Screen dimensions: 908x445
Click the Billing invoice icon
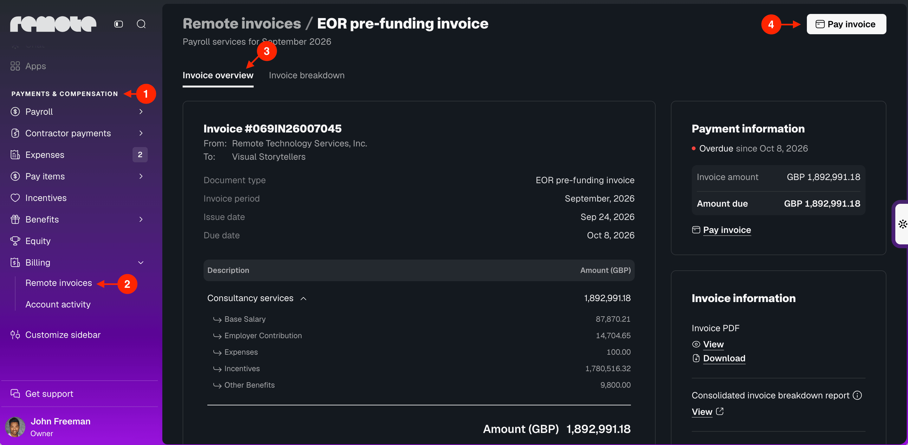click(x=15, y=262)
